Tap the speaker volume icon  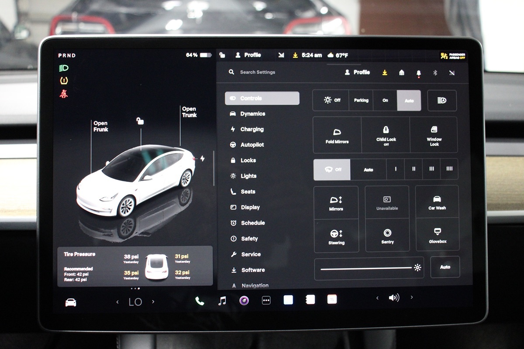[394, 298]
